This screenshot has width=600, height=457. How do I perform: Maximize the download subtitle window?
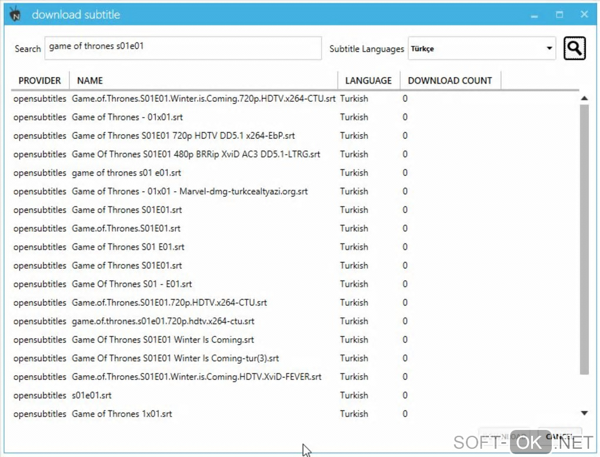click(x=559, y=15)
